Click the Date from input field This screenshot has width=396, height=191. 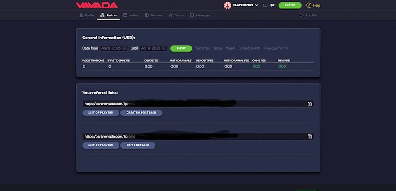coord(114,48)
